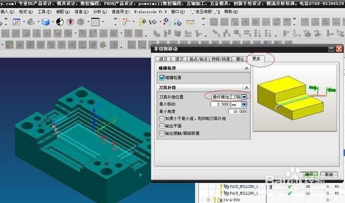Collapse the 24-A-F09 tree node
The height and width of the screenshot is (203, 345).
click(208, 200)
